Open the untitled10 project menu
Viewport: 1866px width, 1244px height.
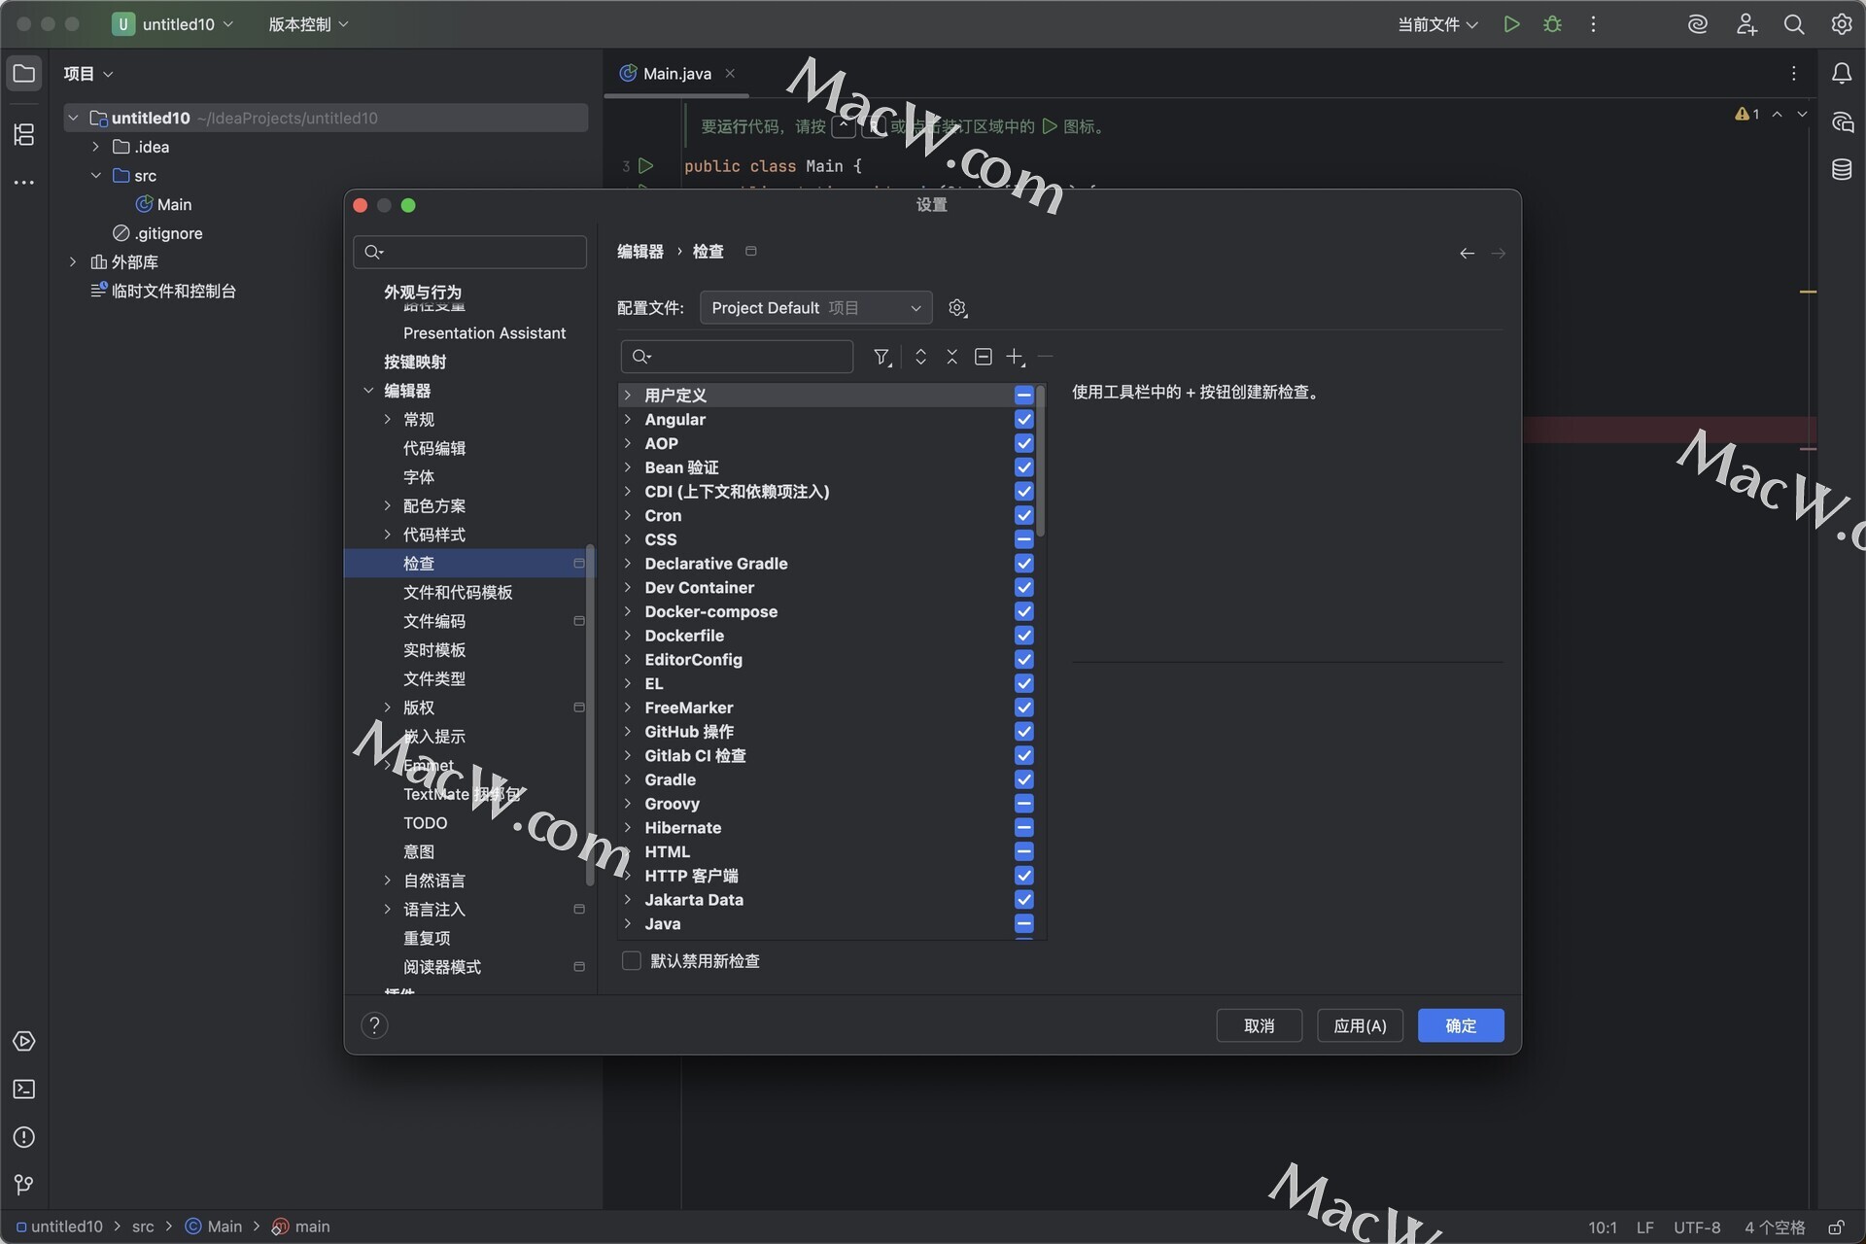pyautogui.click(x=173, y=24)
